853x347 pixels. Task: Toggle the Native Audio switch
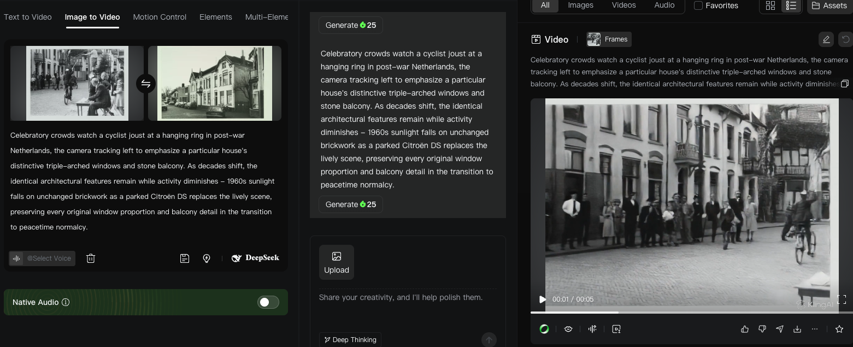[268, 302]
